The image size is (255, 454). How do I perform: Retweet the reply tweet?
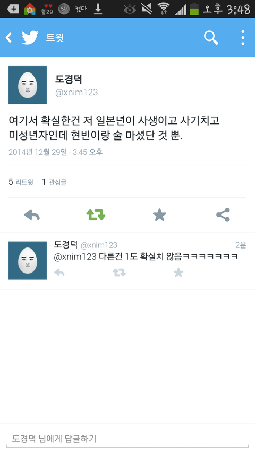120,273
